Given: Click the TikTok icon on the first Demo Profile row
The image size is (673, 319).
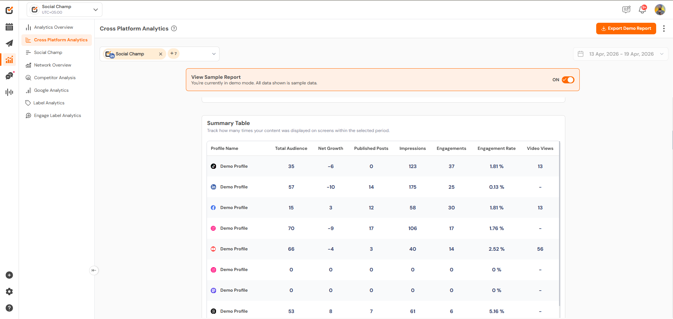Looking at the screenshot, I should [213, 166].
